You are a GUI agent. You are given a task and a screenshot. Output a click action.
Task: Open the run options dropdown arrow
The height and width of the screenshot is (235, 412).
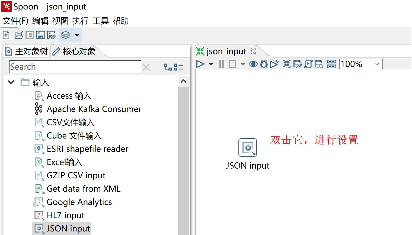[211, 64]
